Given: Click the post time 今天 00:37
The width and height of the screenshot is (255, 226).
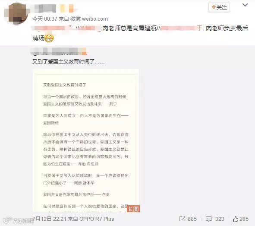Looking at the screenshot, I should pos(44,19).
